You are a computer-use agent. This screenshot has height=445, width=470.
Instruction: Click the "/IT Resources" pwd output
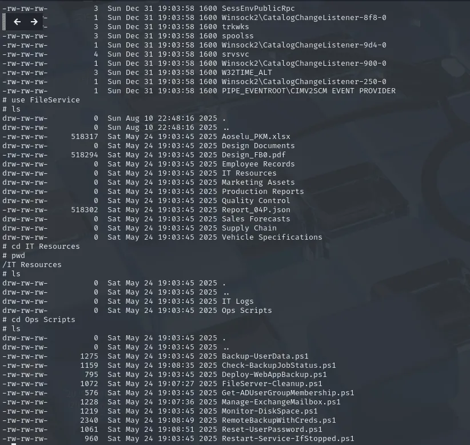click(32, 265)
